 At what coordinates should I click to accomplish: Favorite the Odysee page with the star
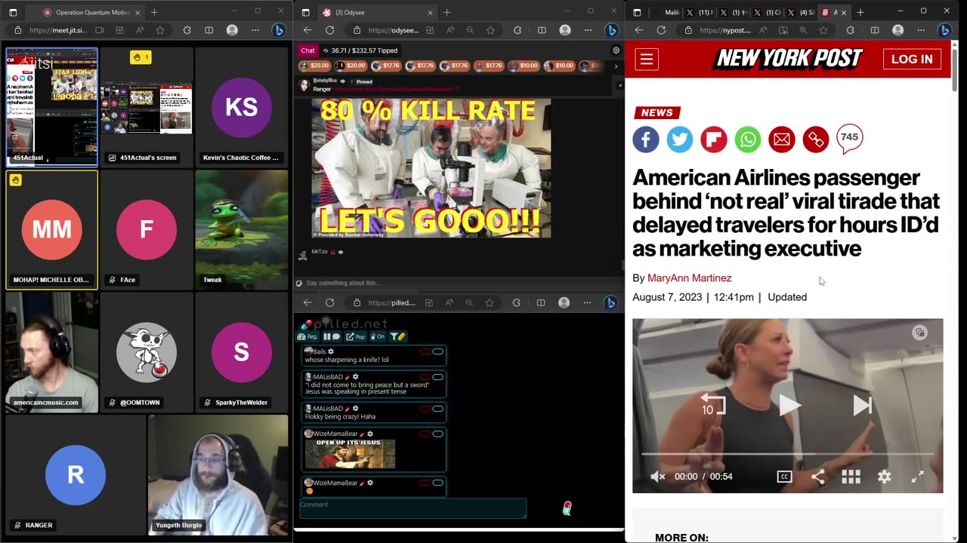coord(490,30)
